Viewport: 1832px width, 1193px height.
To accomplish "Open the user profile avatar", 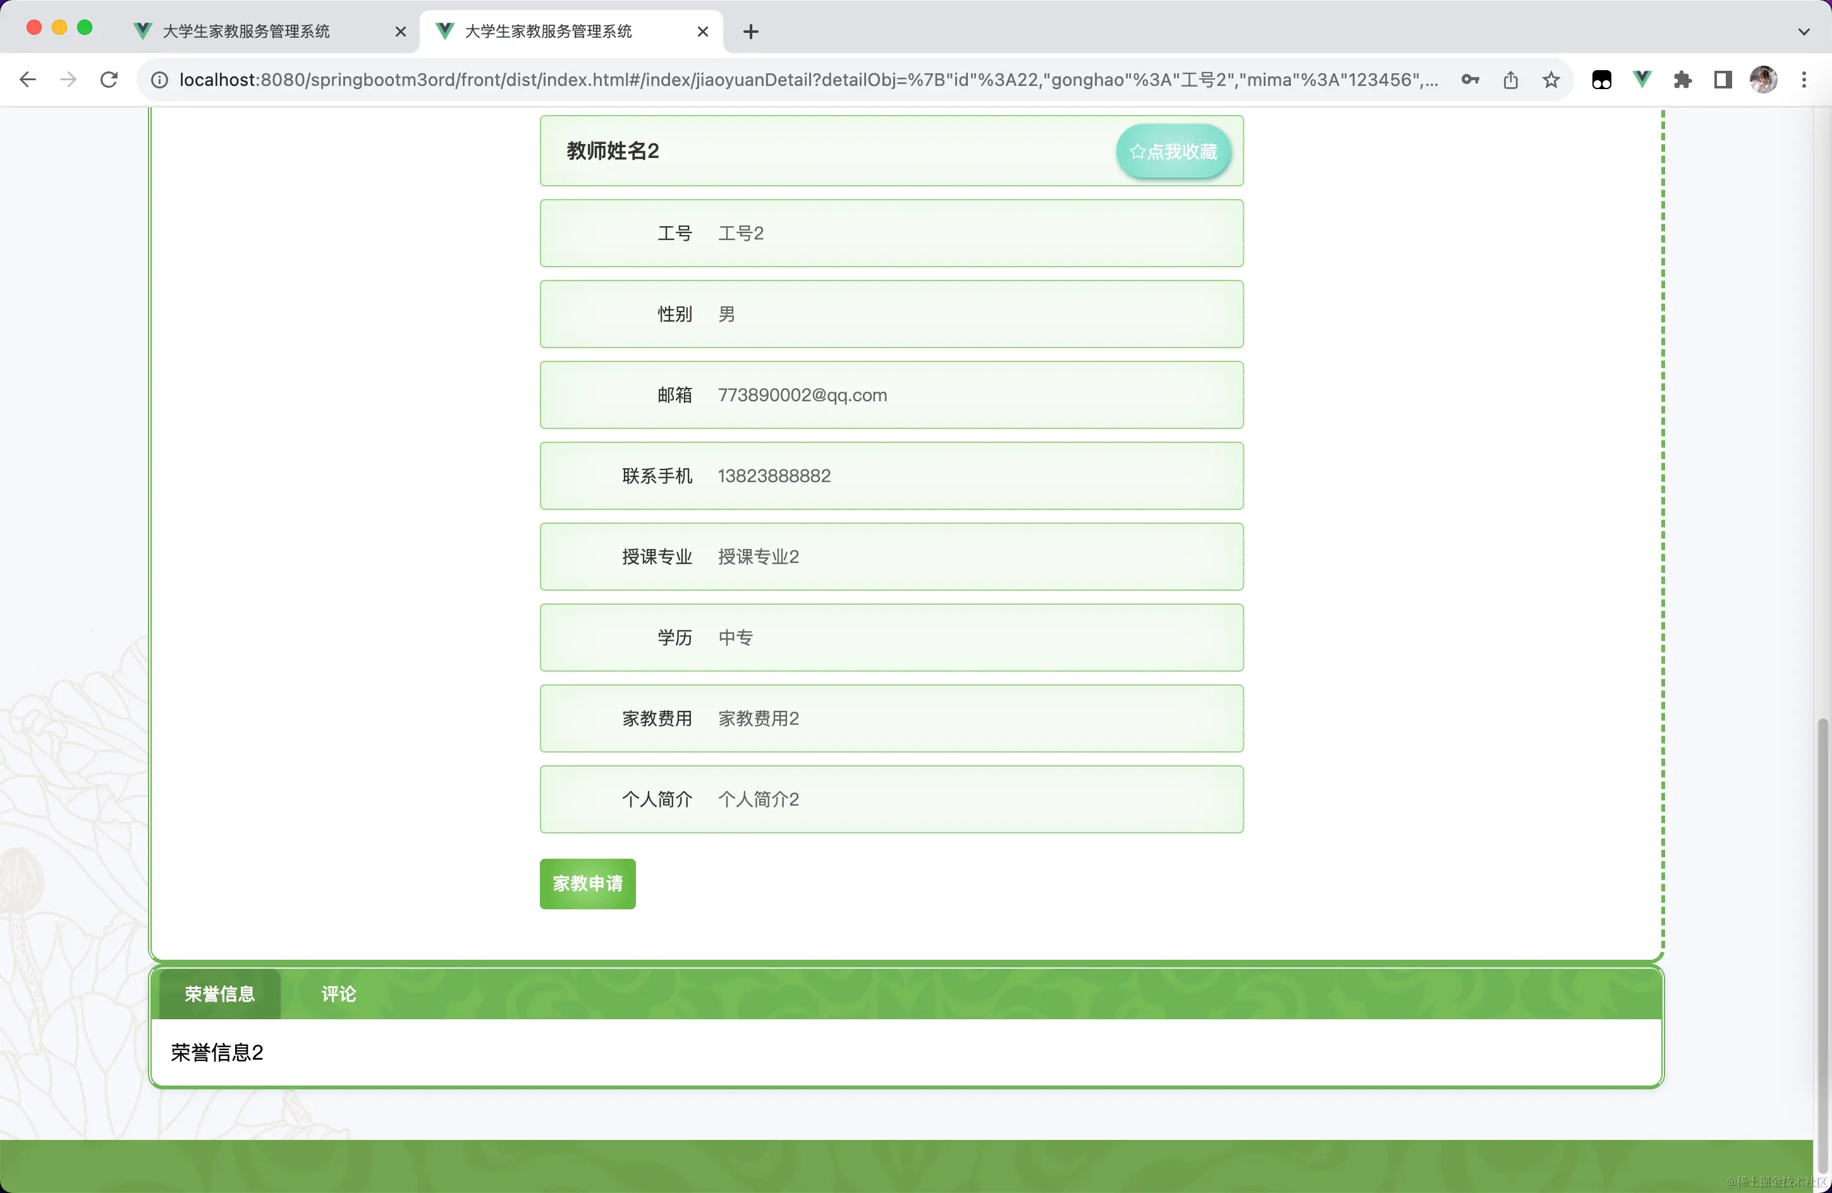I will point(1764,80).
